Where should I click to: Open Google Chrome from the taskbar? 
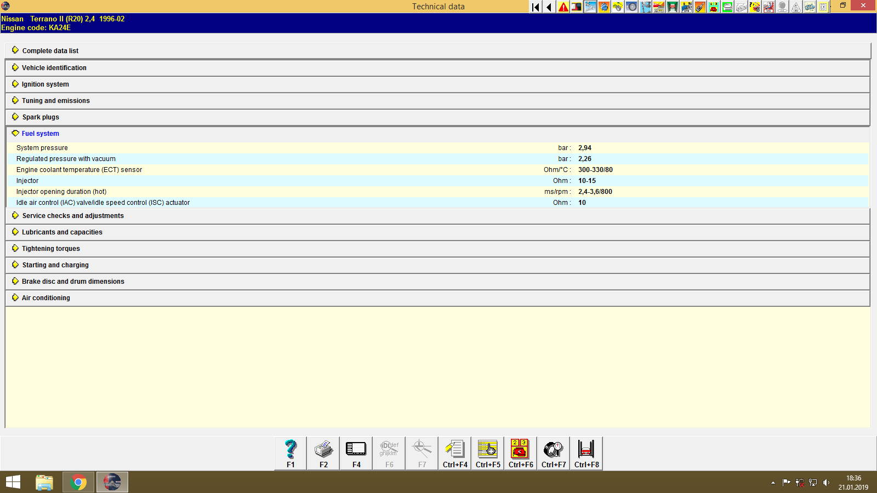pyautogui.click(x=78, y=482)
